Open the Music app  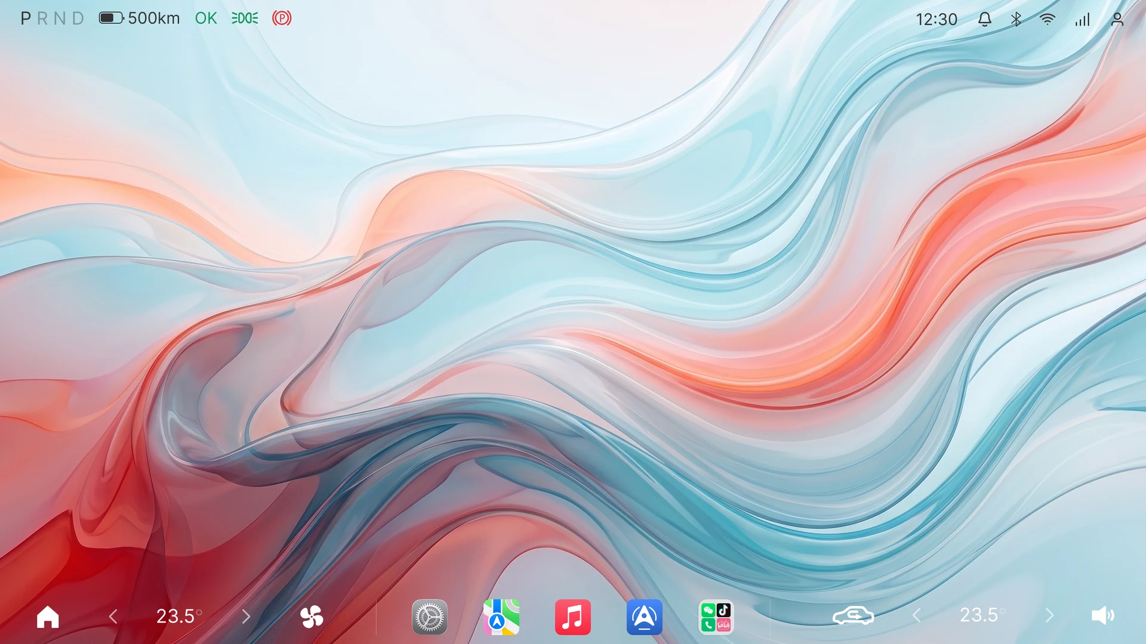tap(573, 617)
